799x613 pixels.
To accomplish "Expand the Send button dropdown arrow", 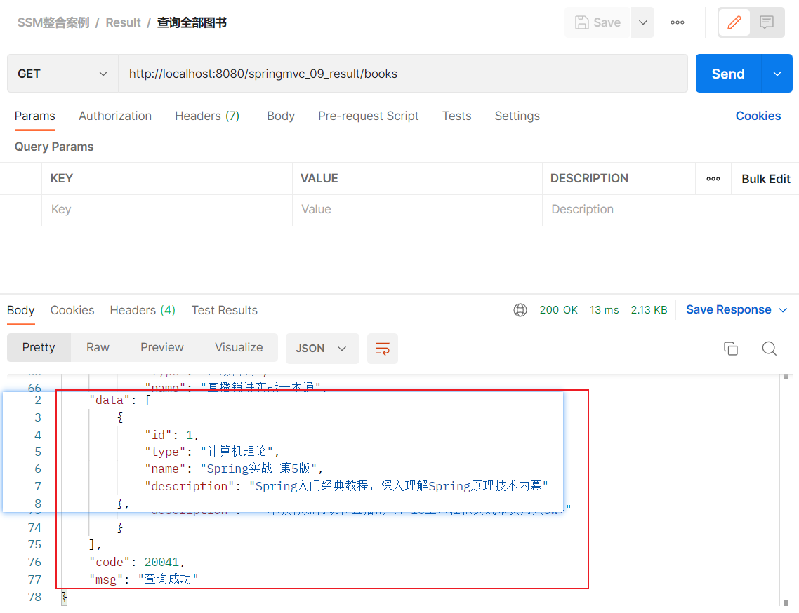I will 777,74.
